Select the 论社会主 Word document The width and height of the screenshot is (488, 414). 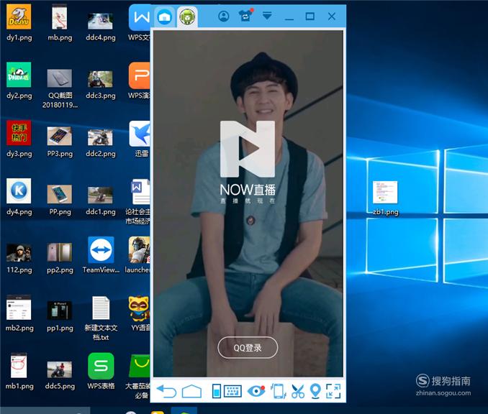point(138,202)
